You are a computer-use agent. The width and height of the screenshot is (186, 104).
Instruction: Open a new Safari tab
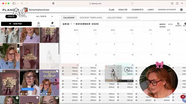point(182,3)
